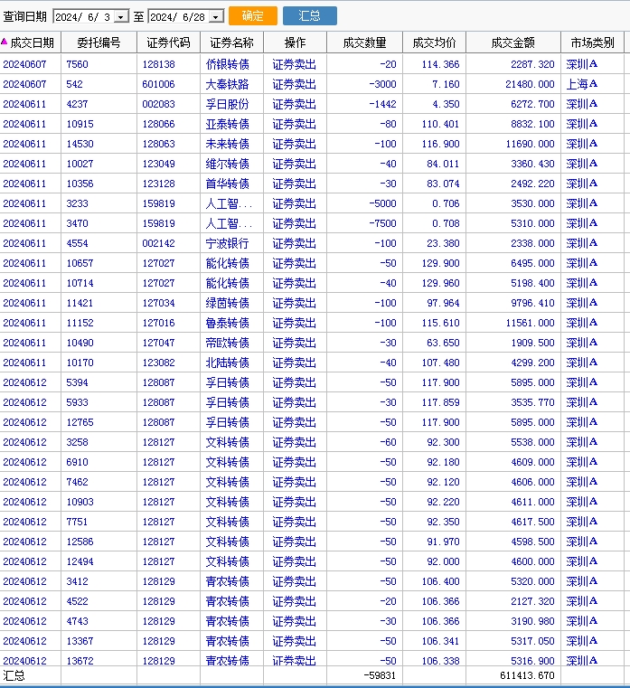Select 维尔转债 security name
Screen dimensions: 630x688
227,164
